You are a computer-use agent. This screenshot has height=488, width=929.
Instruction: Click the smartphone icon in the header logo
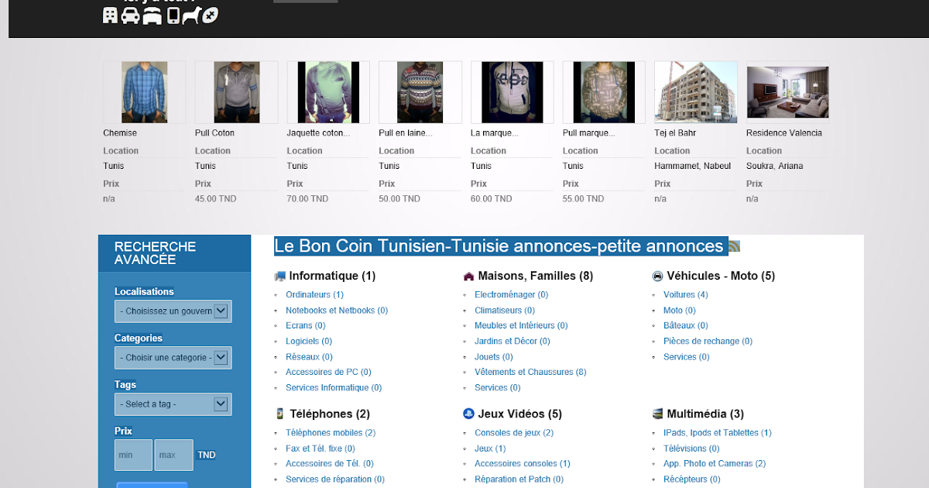pyautogui.click(x=173, y=15)
